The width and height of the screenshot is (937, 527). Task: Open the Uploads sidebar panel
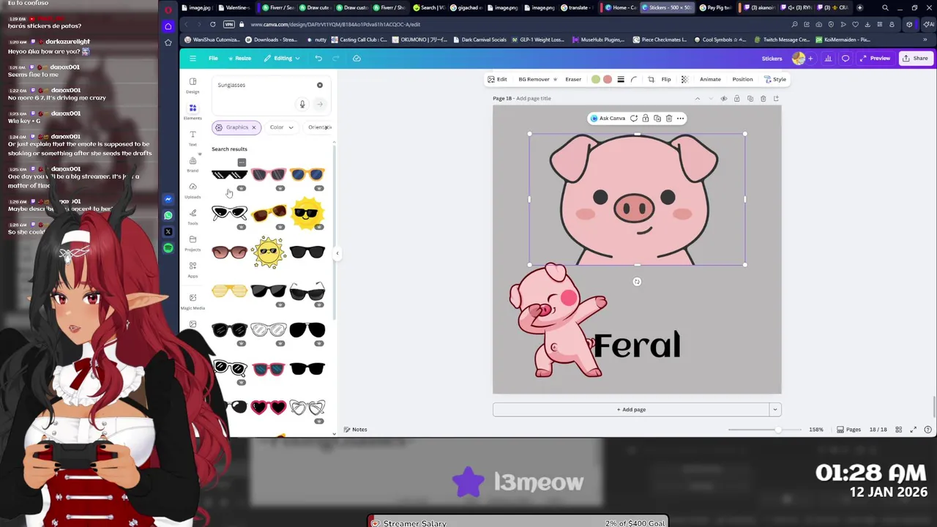click(x=193, y=190)
